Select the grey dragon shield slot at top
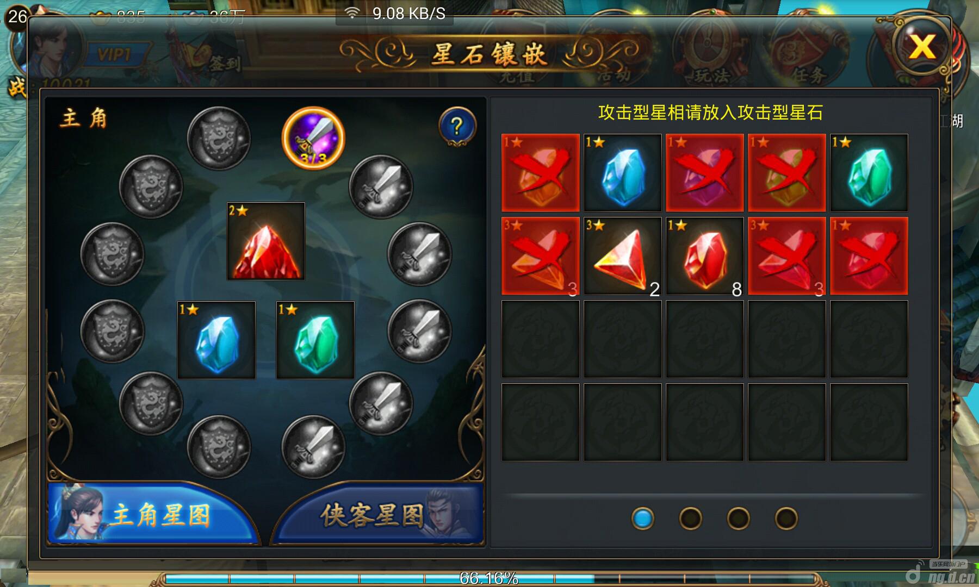This screenshot has height=587, width=979. [x=219, y=138]
